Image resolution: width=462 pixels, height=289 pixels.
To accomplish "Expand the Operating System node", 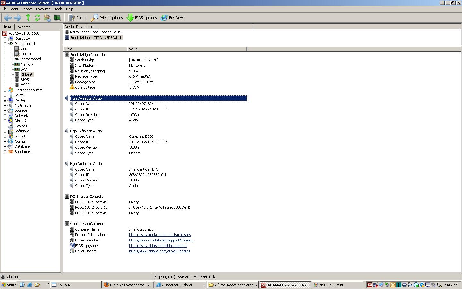I will click(x=5, y=90).
